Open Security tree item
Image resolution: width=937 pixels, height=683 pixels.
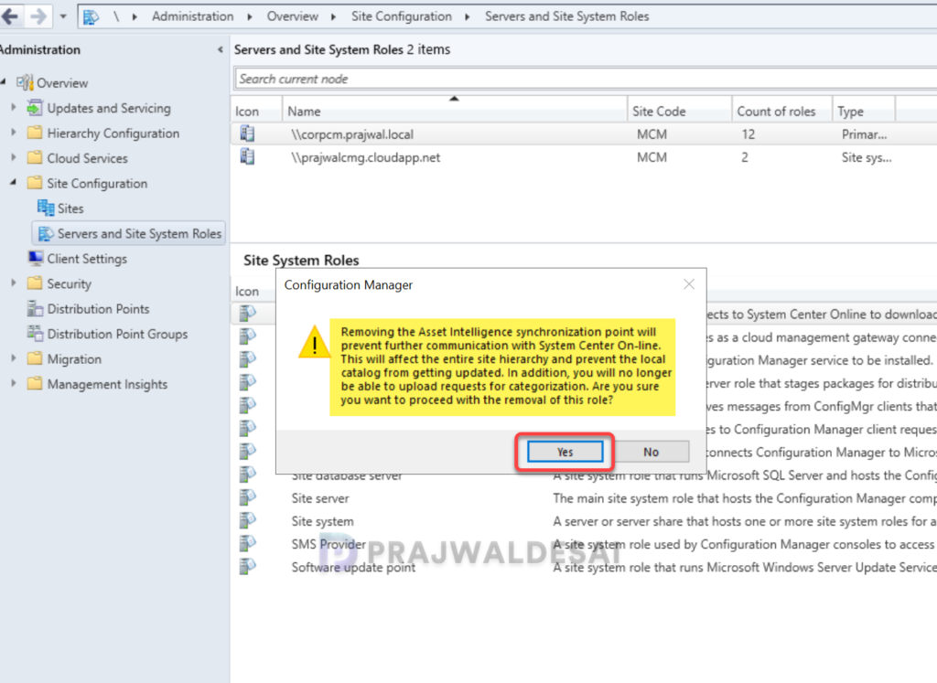coord(70,283)
